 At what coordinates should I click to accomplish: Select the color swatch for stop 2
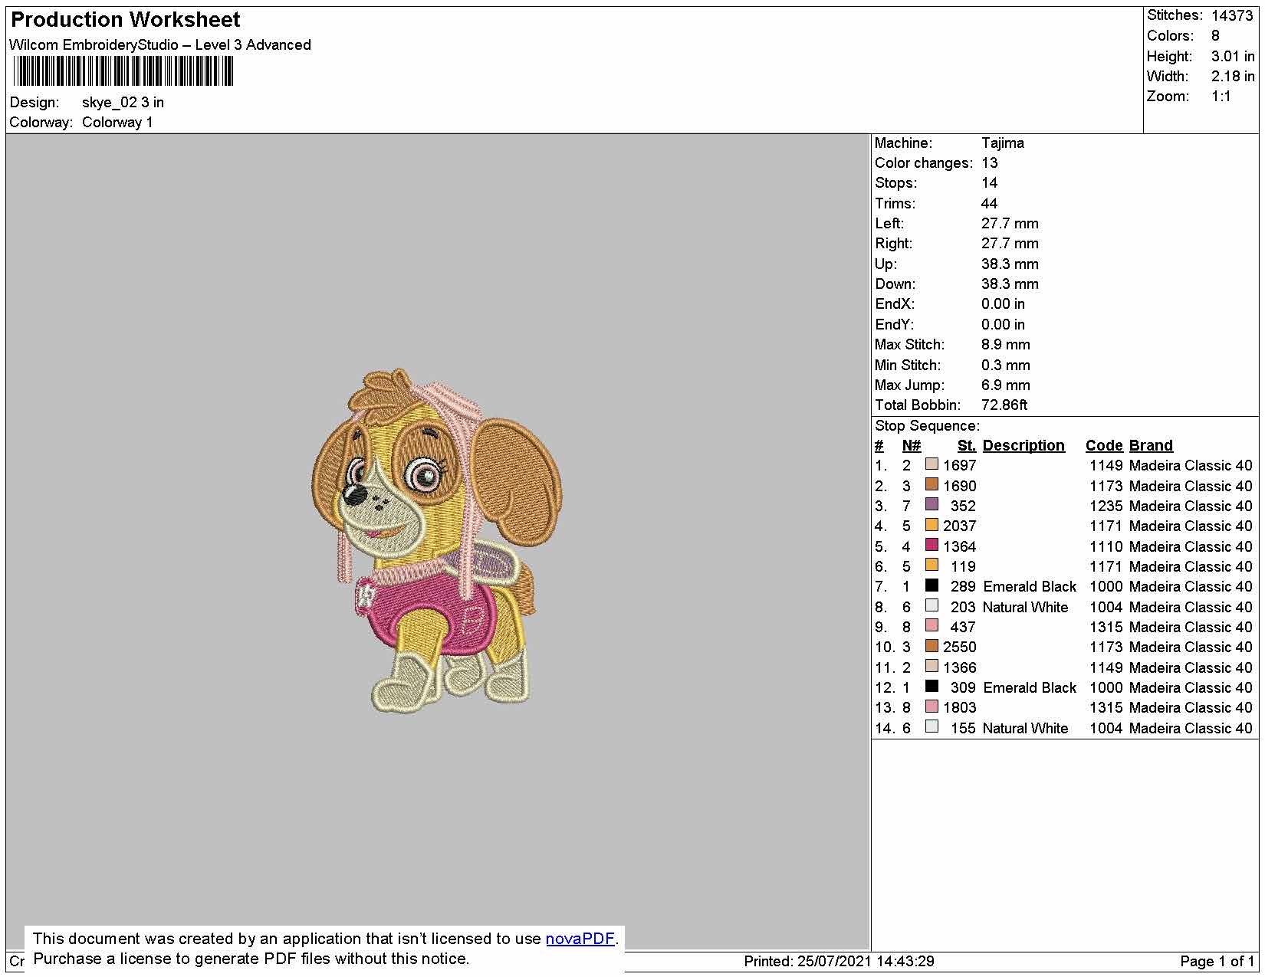(932, 484)
